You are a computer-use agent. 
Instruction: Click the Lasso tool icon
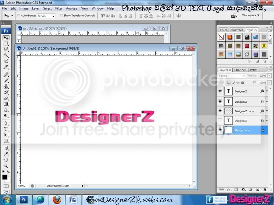[x=6, y=49]
